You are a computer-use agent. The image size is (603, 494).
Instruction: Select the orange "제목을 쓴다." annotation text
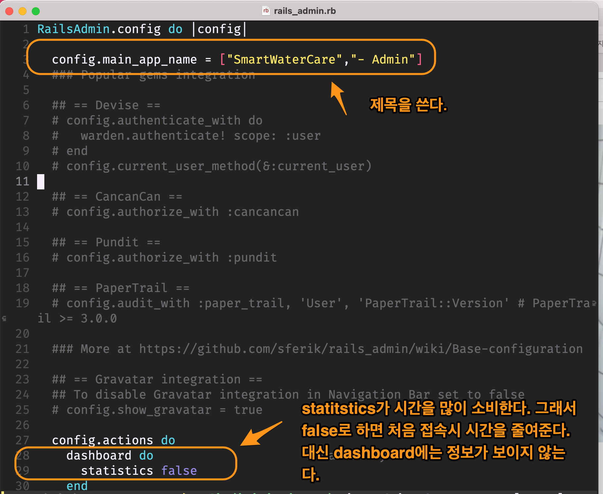(408, 105)
